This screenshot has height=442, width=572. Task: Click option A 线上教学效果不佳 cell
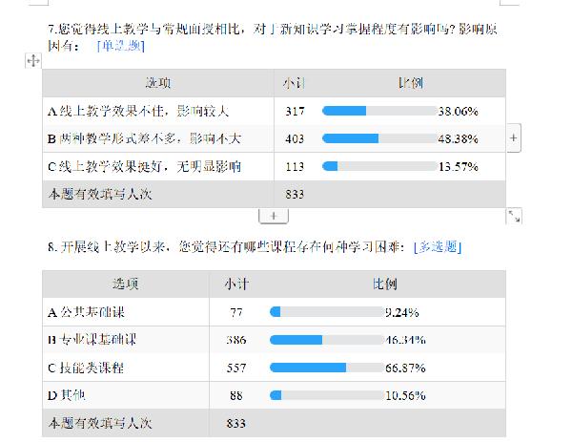[158, 111]
